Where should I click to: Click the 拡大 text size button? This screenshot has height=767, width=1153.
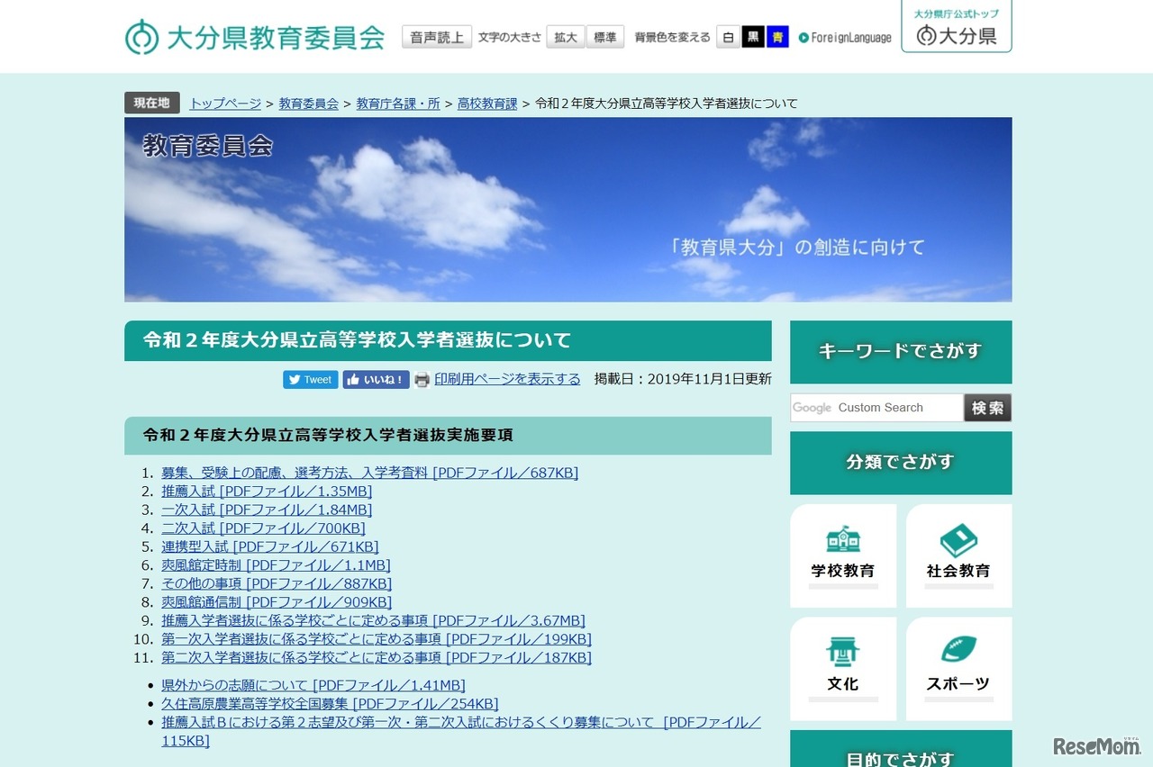click(x=565, y=37)
